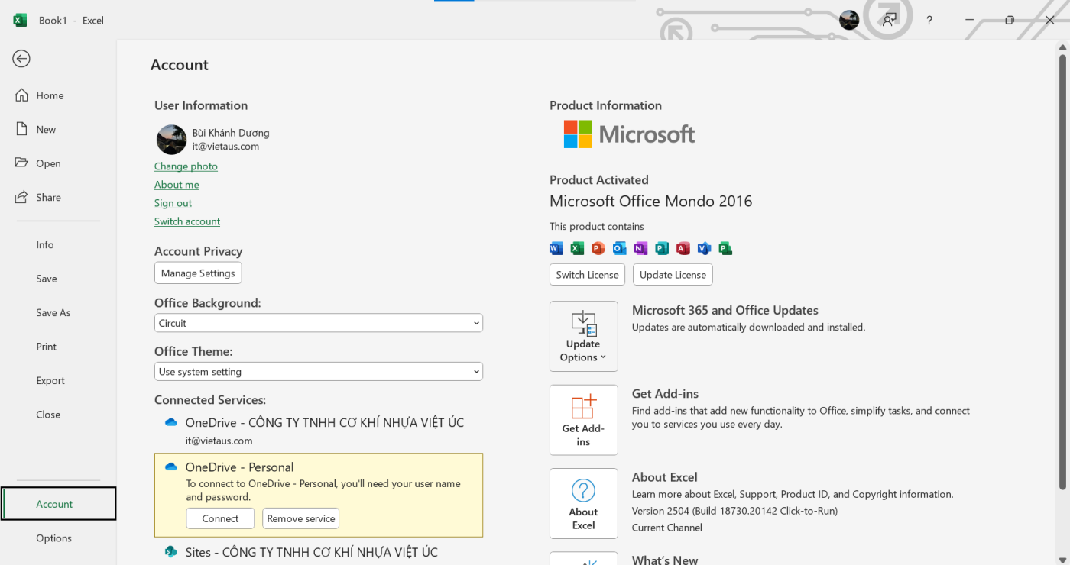Click the user profile photo under User Information

172,140
